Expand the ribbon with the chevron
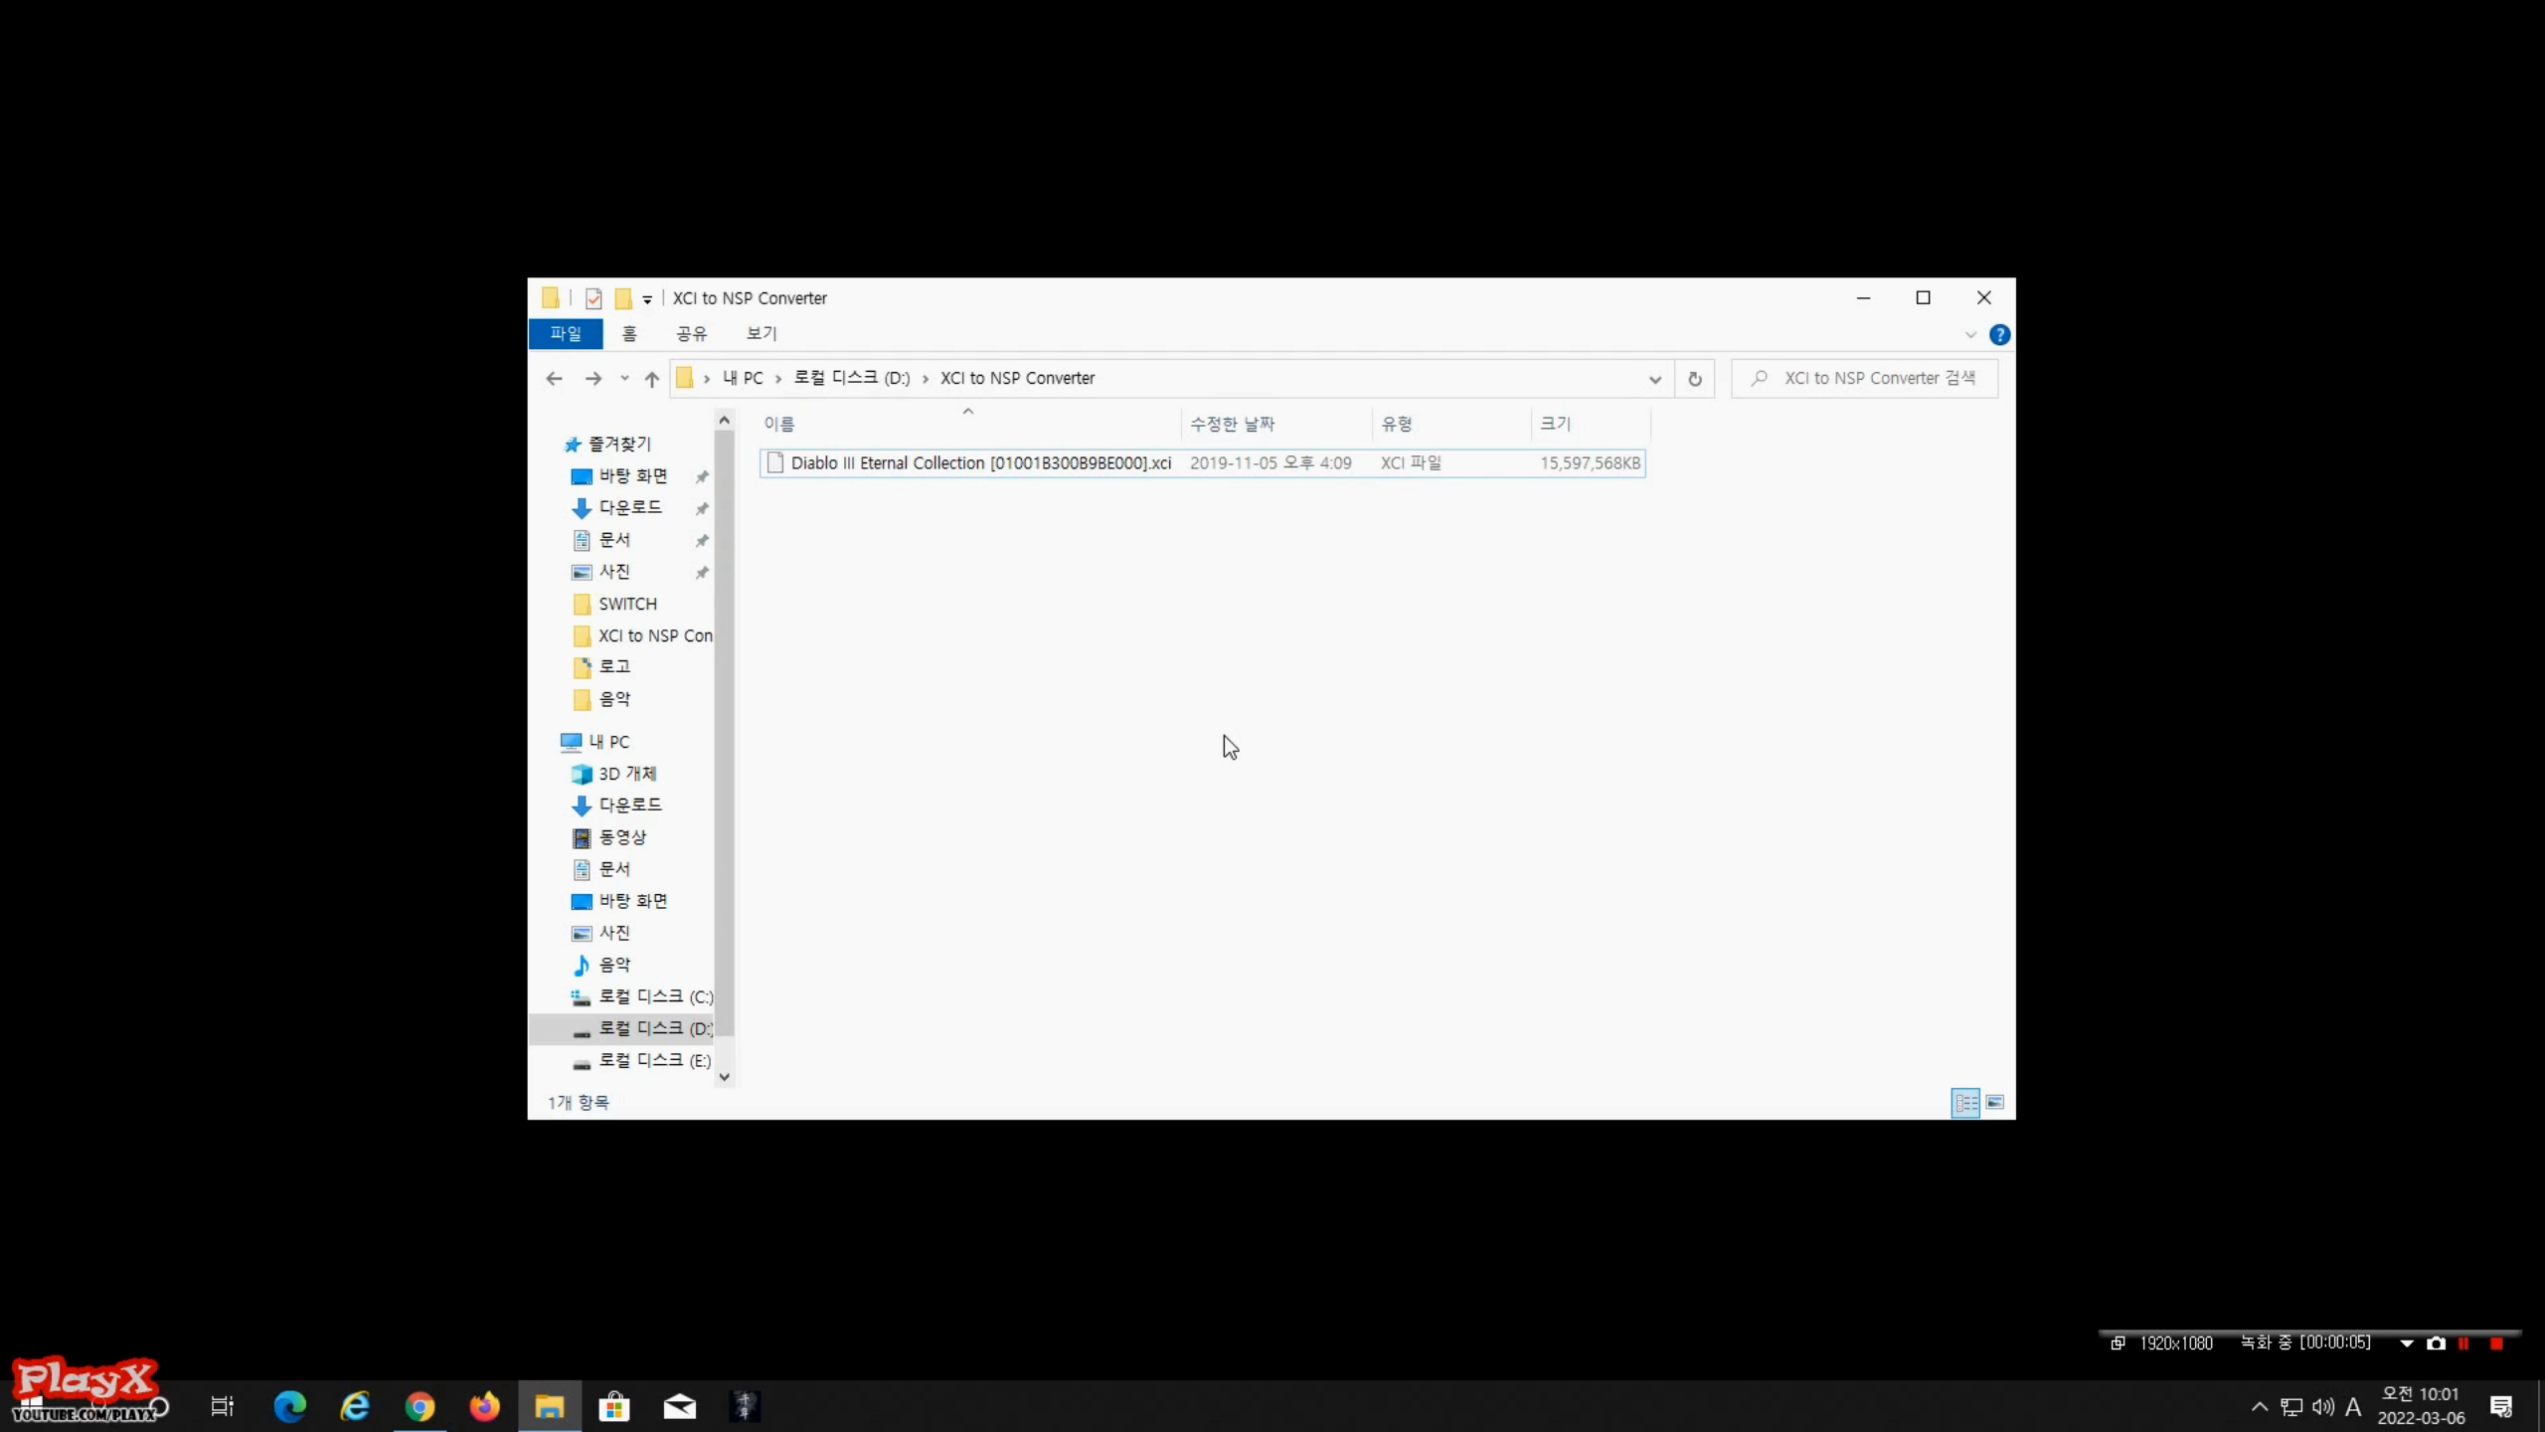The image size is (2545, 1432). click(1970, 335)
